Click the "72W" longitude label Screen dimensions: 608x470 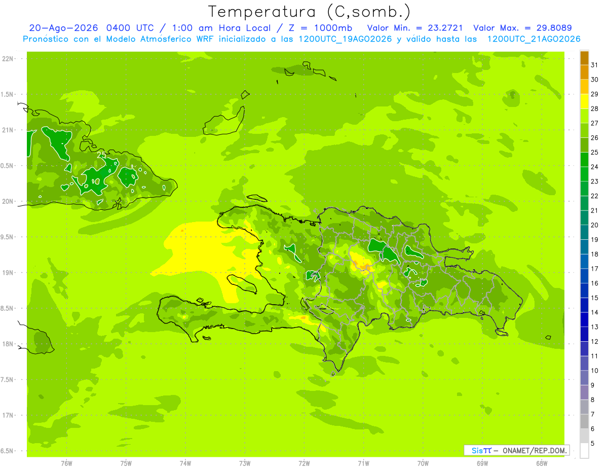click(x=304, y=463)
